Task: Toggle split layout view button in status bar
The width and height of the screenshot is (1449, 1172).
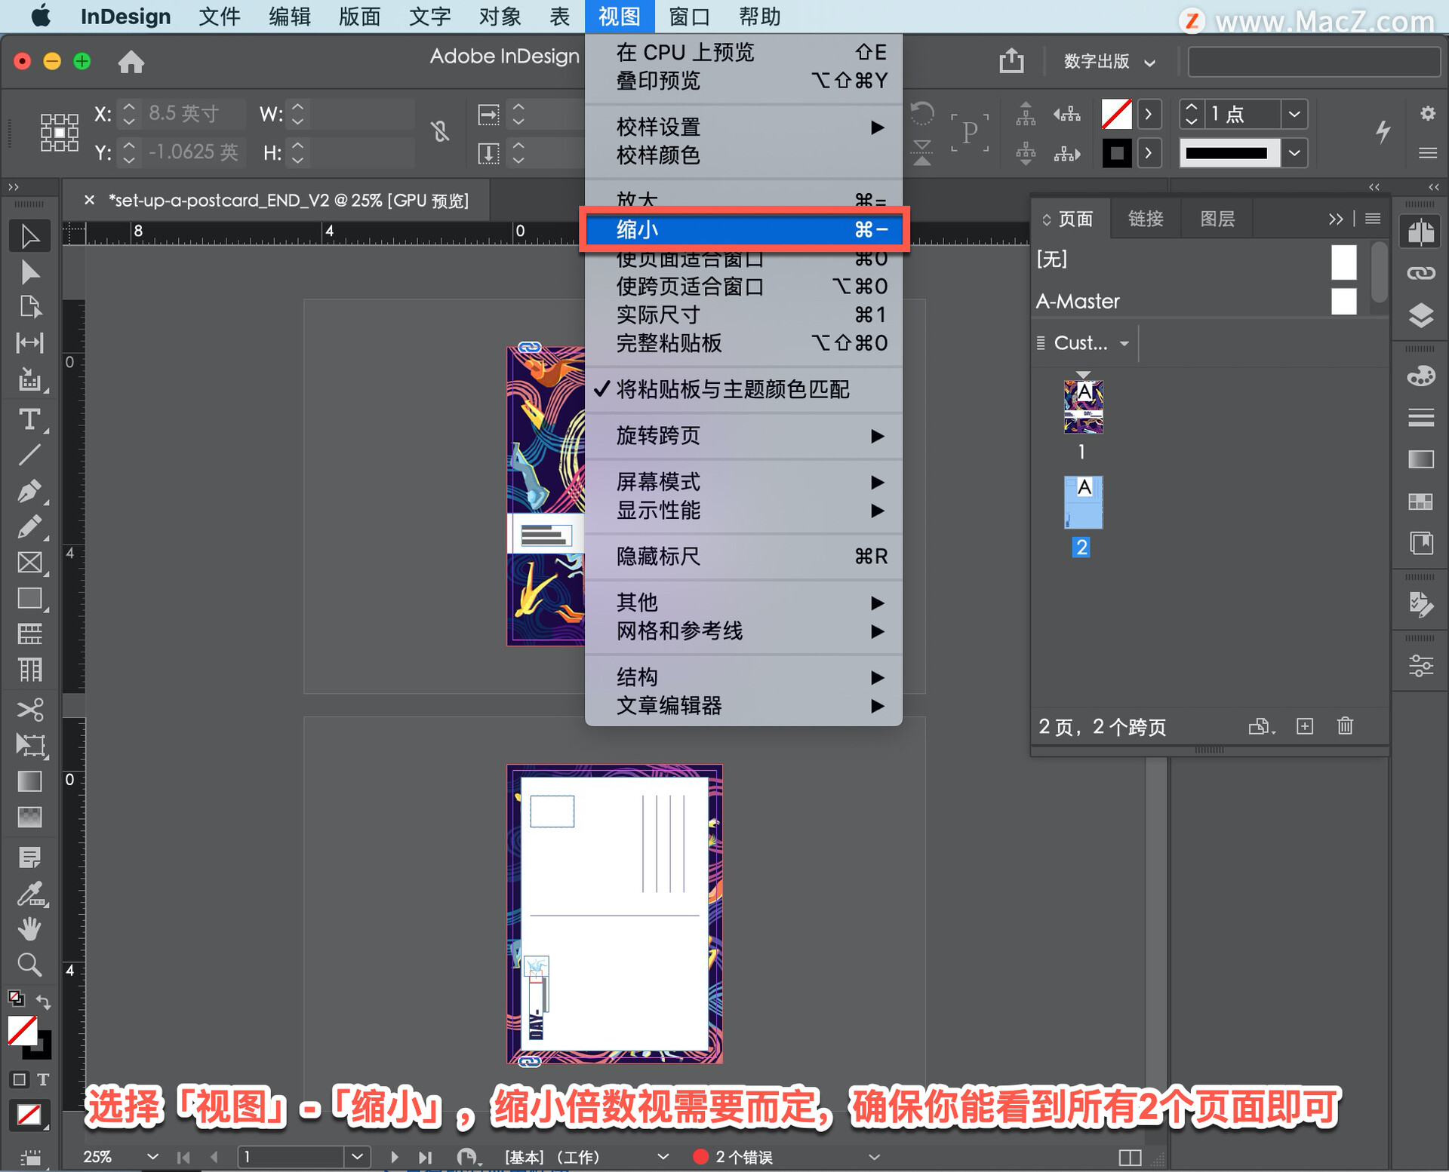Action: (x=1130, y=1157)
